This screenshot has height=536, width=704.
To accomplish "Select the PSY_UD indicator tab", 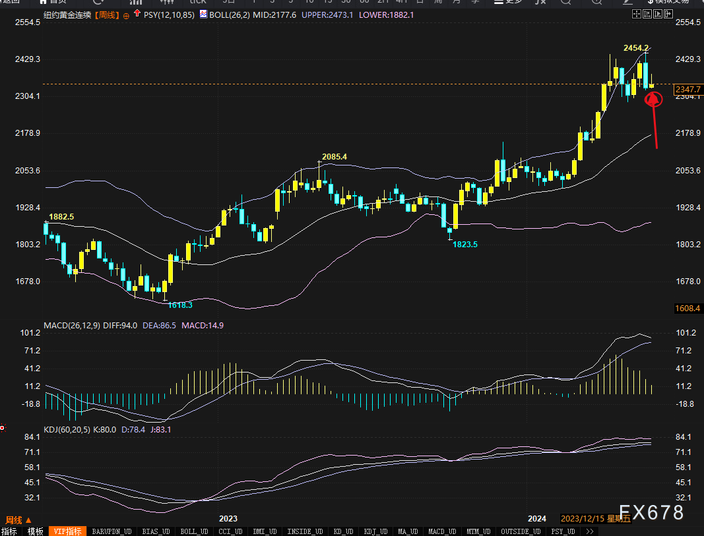I will 563,531.
